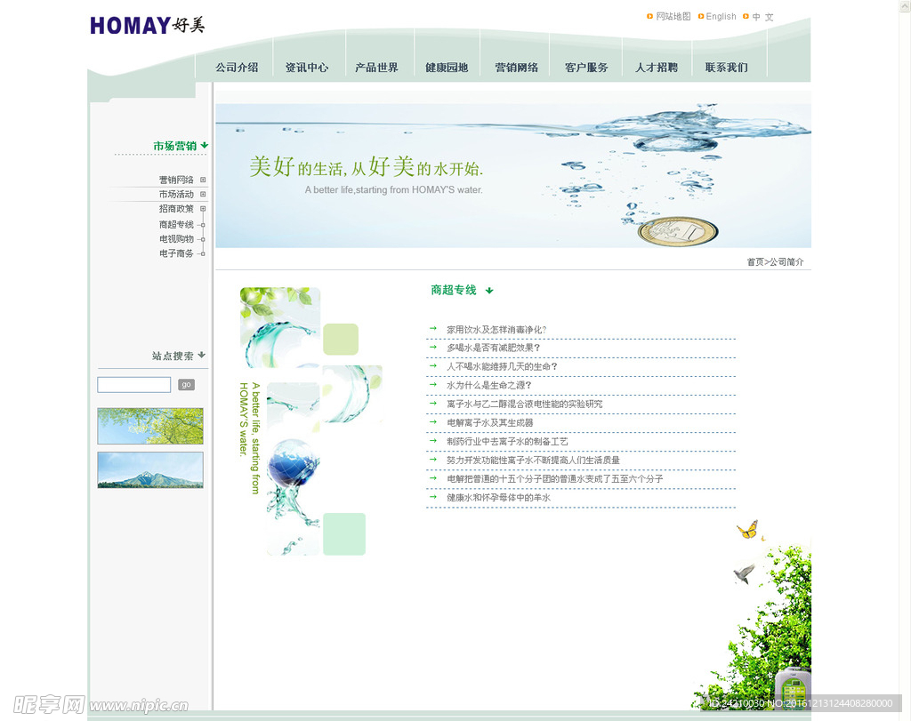The height and width of the screenshot is (721, 911).
Task: Click the green arrow next to 市场营销
Action: [x=205, y=145]
